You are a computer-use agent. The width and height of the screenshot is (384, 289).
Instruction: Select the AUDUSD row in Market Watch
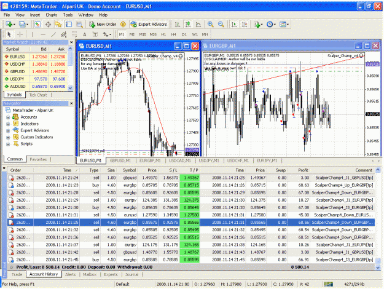point(35,86)
